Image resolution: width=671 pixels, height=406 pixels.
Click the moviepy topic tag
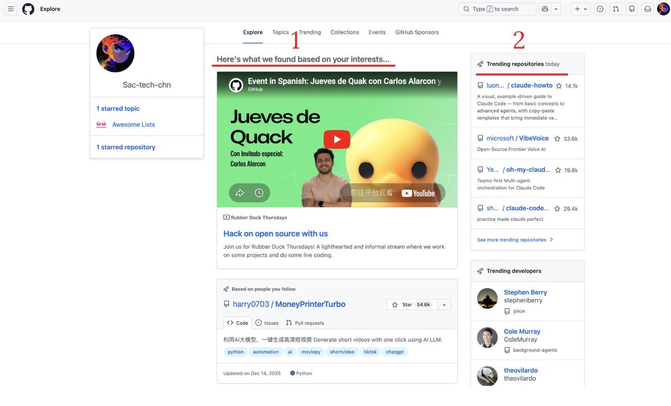[311, 352]
